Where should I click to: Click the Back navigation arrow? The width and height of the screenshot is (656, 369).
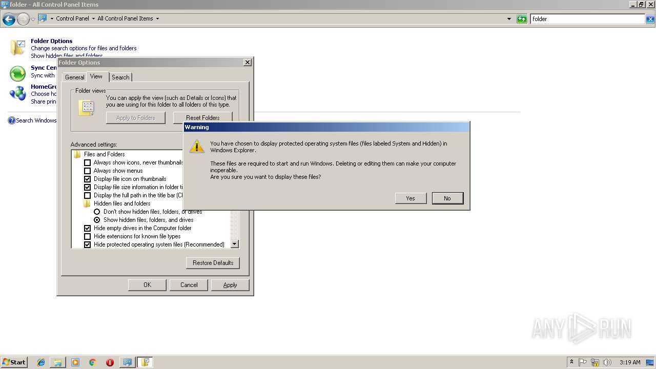tap(9, 19)
